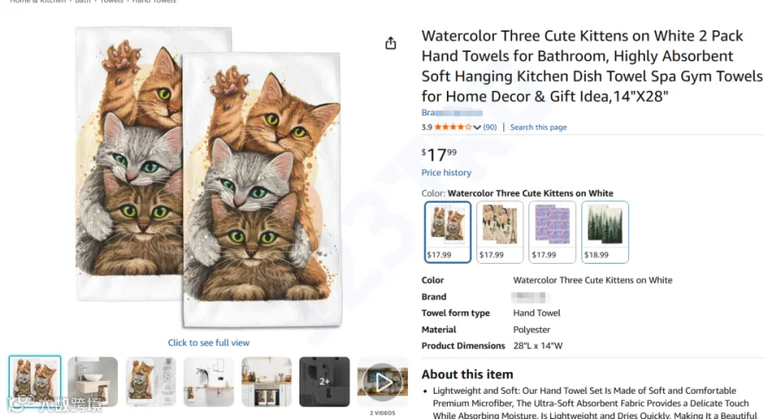
Task: Click the Search this page link
Action: [538, 127]
